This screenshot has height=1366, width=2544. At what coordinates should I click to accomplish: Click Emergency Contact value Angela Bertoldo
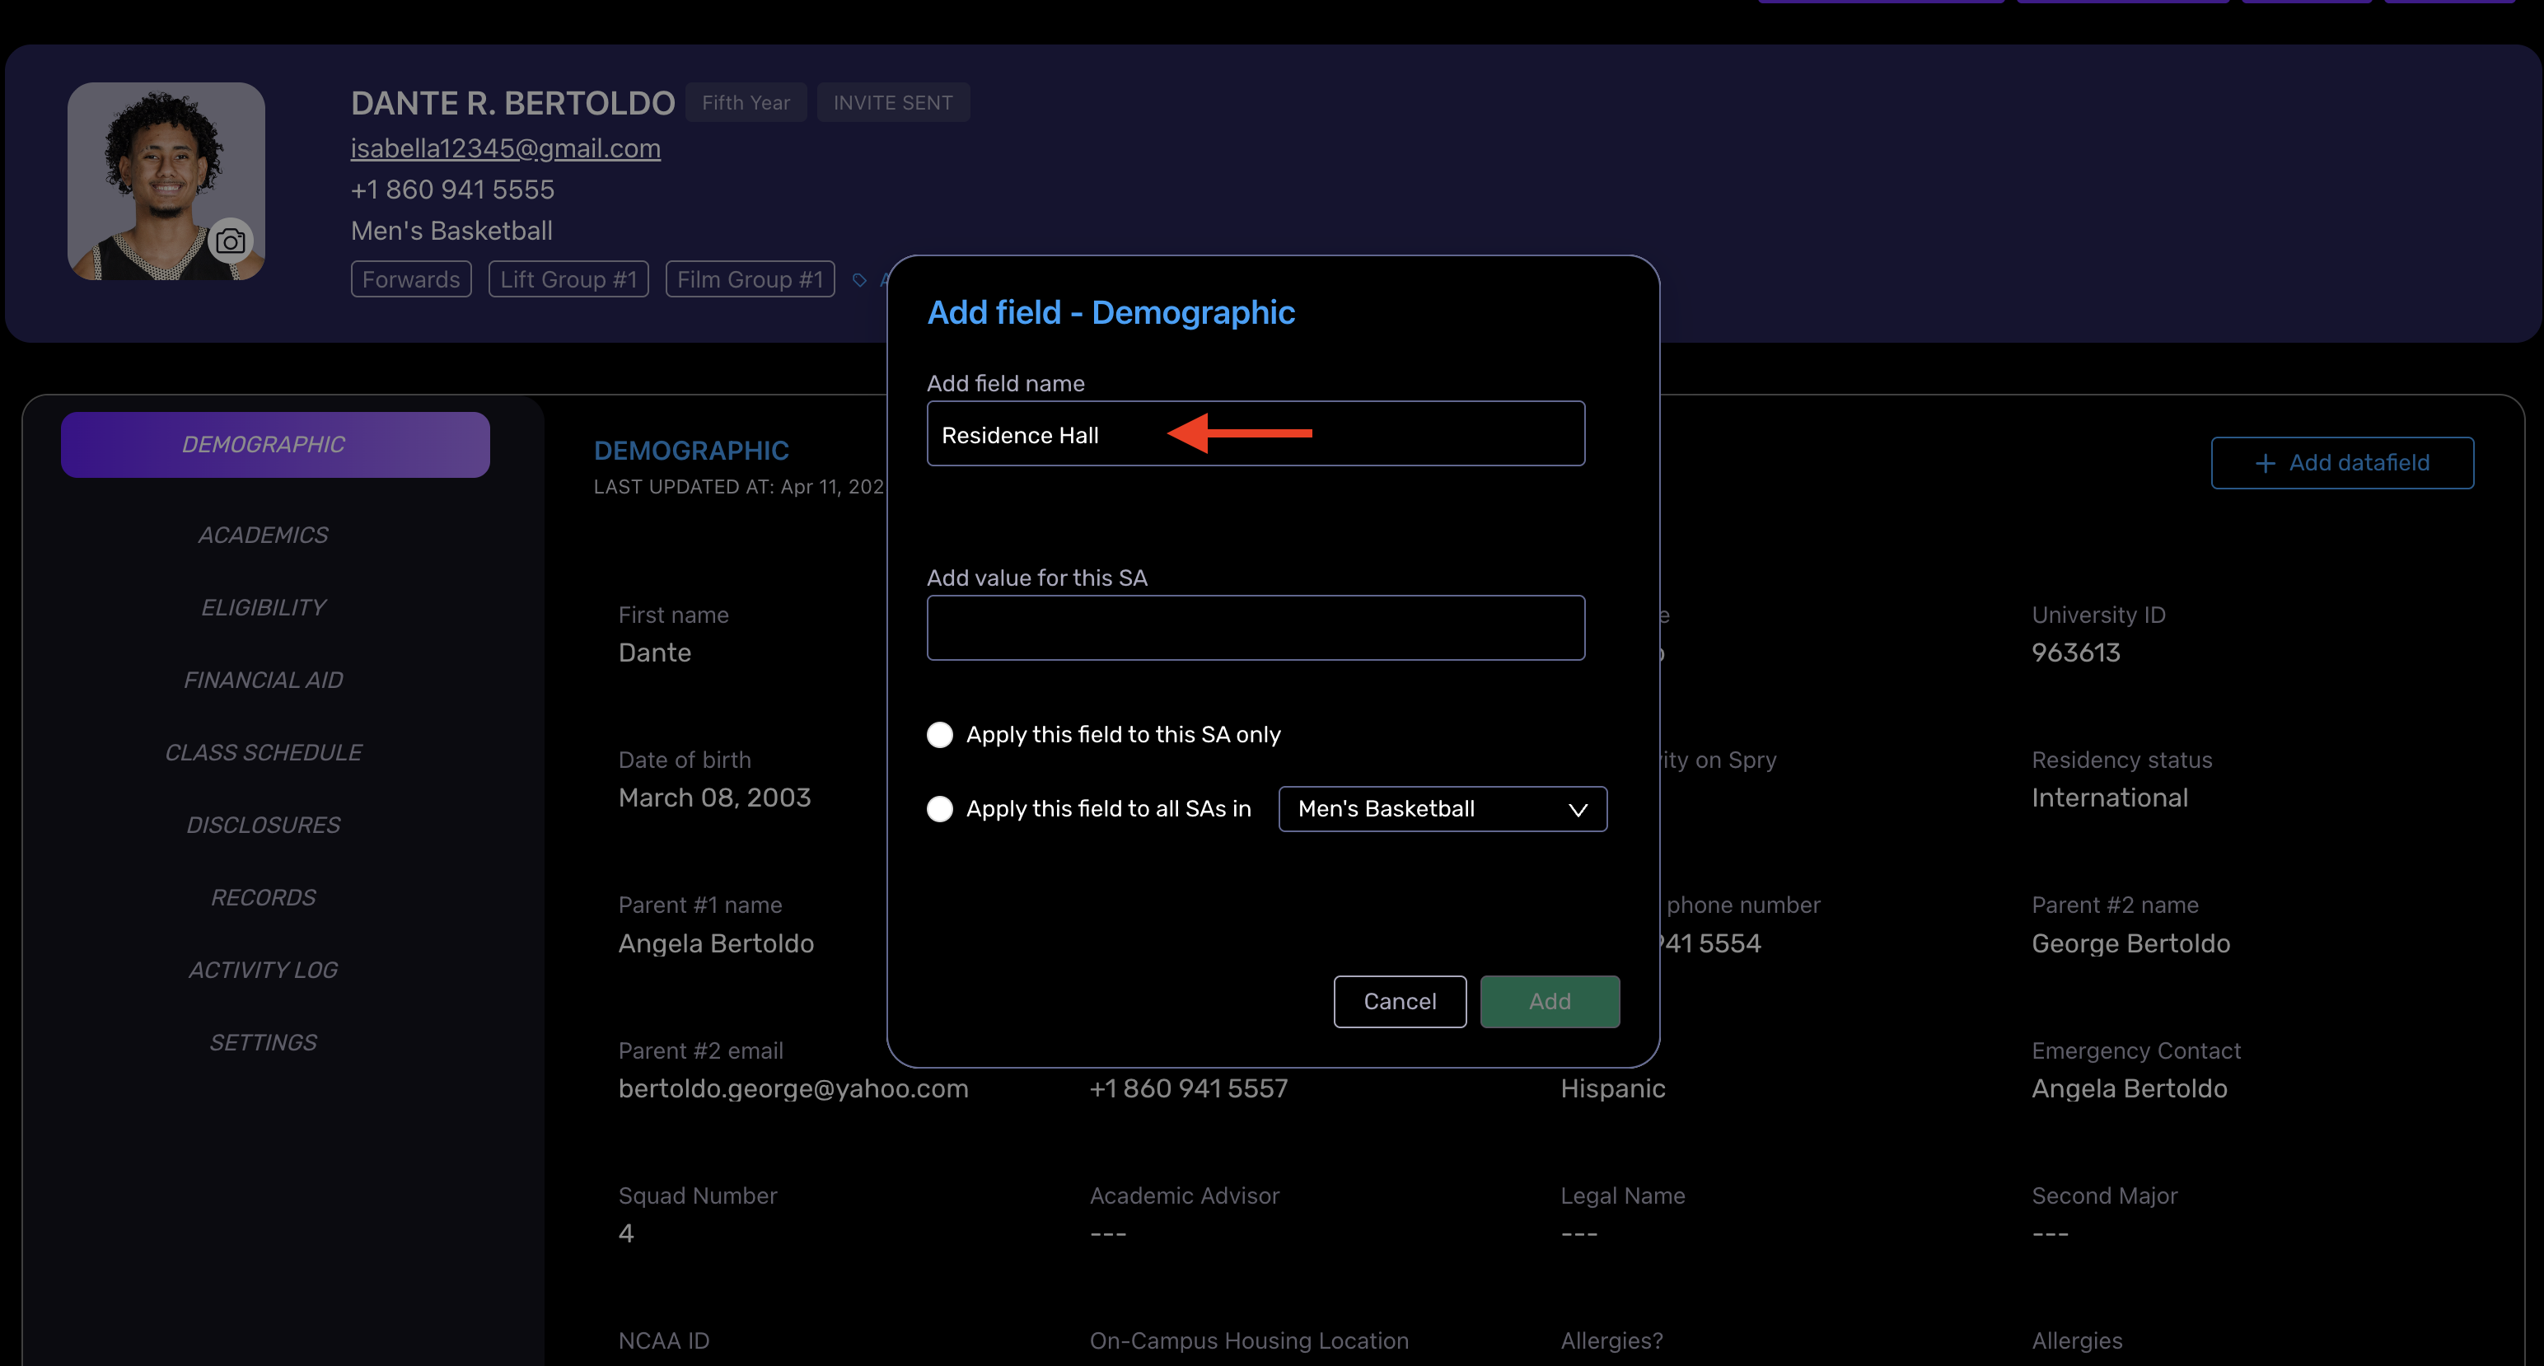(2130, 1088)
